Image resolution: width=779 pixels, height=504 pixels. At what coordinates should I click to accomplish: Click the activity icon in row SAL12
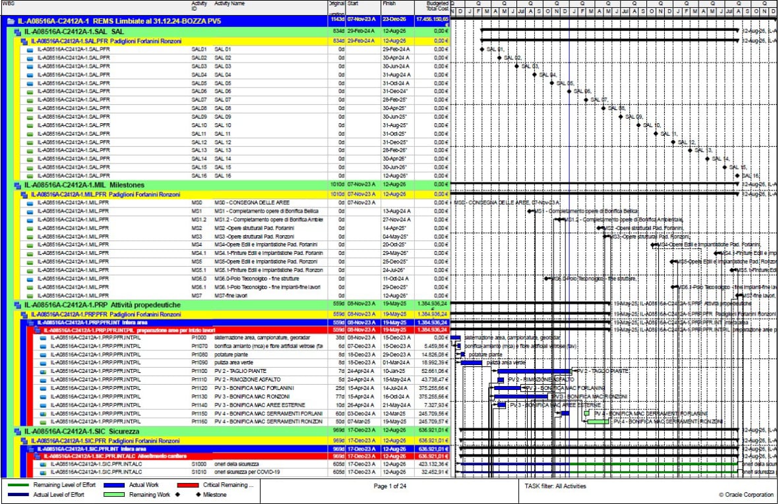[30, 142]
